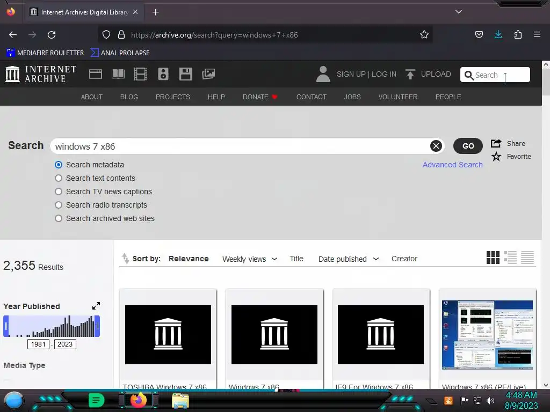Viewport: 550px width, 412px height.
Task: Switch to compact list view
Action: (527, 257)
